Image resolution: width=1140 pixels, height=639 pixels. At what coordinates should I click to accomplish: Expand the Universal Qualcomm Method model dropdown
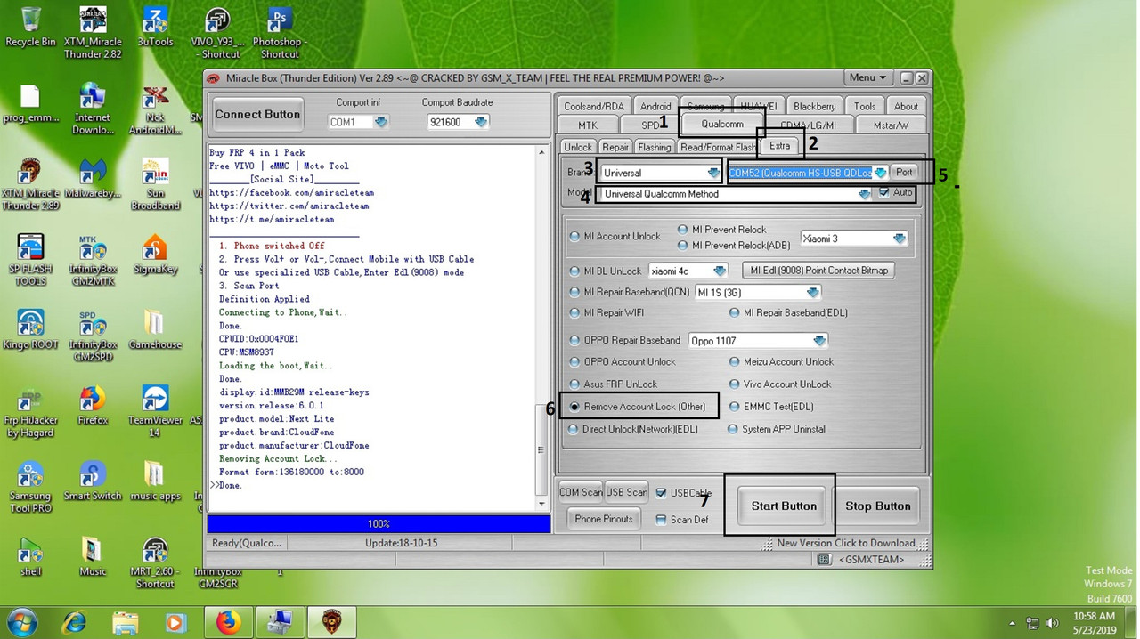[863, 194]
